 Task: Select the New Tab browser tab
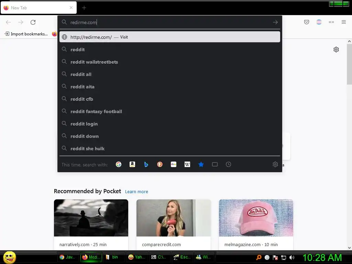coord(38,8)
